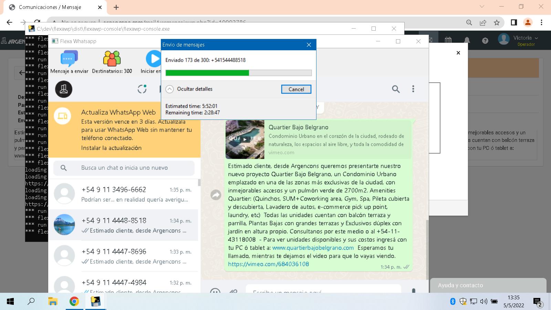Open Bluetooth tray icon

453,302
